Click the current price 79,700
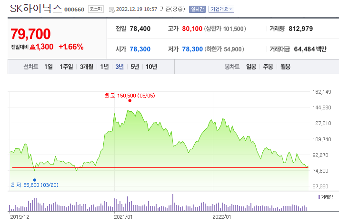Viewport: 339px width, 224px height. [x=30, y=34]
